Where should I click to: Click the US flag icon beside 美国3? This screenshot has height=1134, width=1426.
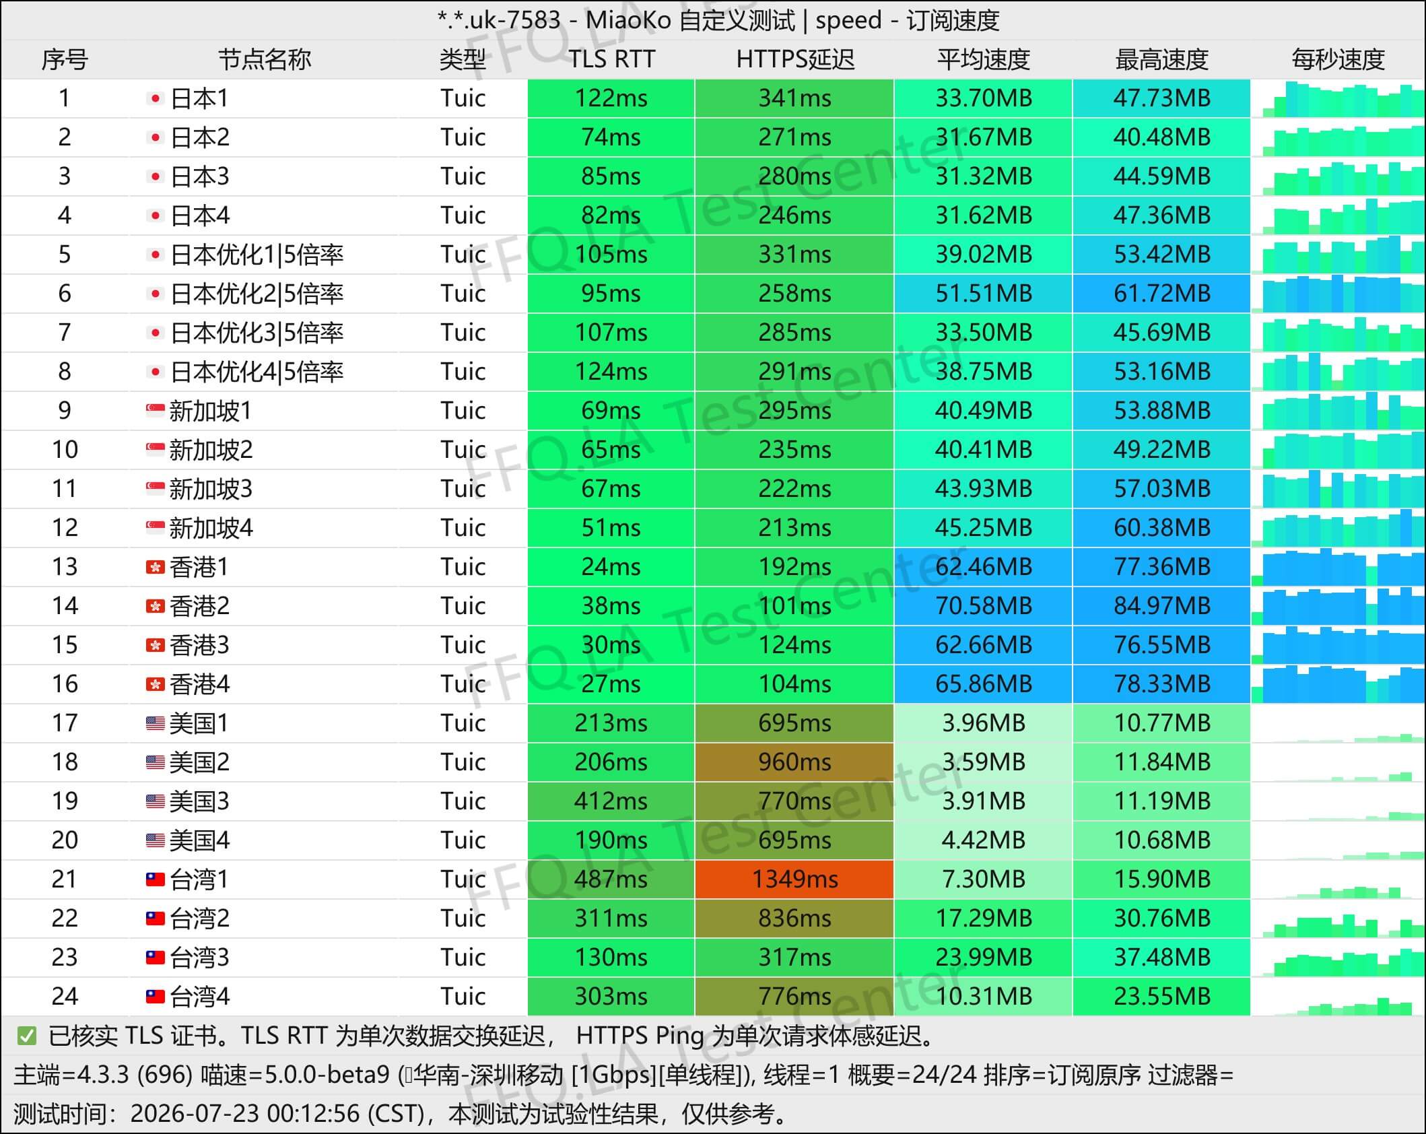[x=156, y=801]
